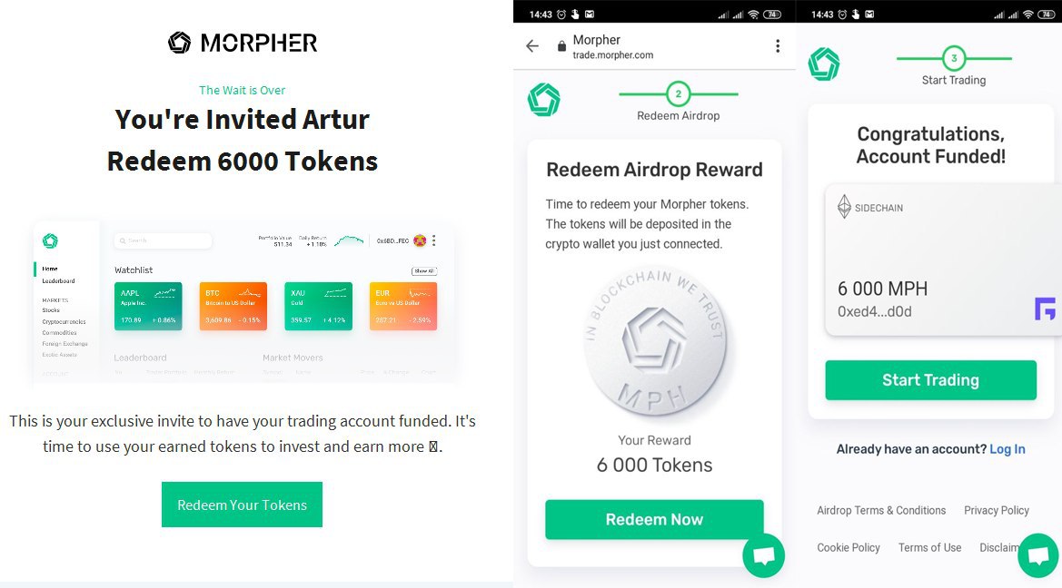Open the Privacy Policy link
The height and width of the screenshot is (588, 1062).
997,510
